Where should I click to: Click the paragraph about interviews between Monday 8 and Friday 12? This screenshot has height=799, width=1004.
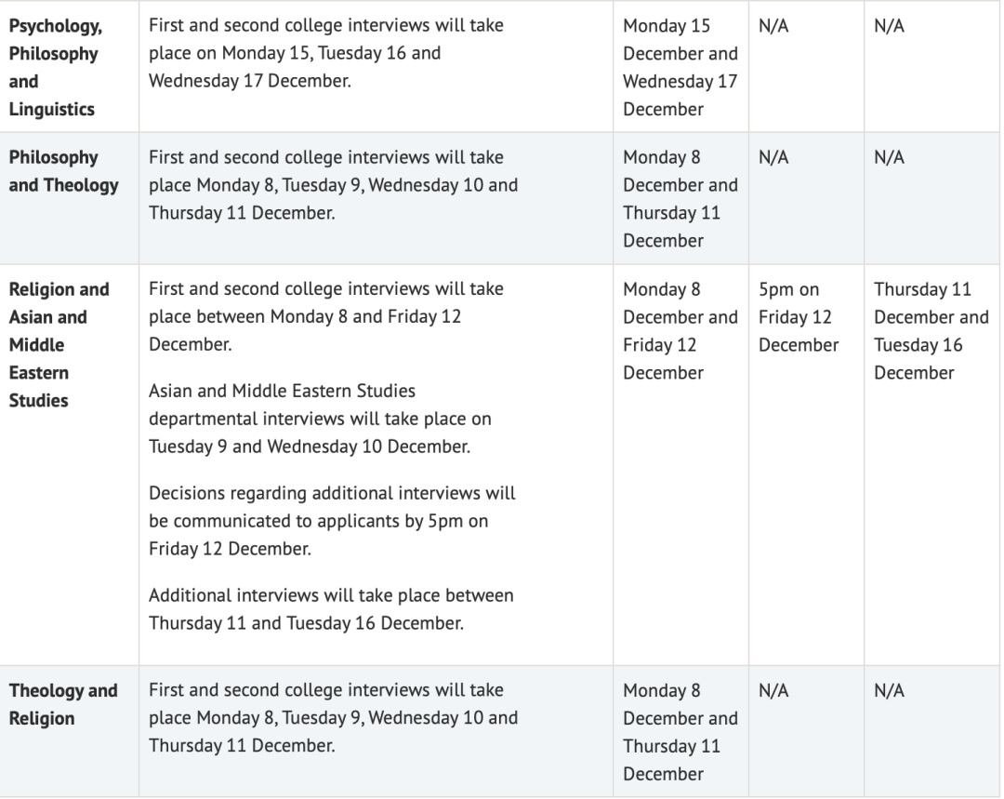click(326, 316)
